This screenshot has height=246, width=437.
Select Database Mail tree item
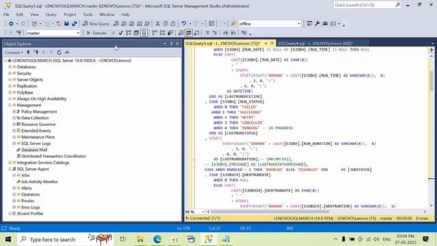click(34, 150)
